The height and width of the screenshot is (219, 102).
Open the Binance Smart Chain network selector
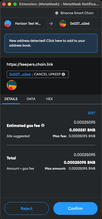point(75,13)
